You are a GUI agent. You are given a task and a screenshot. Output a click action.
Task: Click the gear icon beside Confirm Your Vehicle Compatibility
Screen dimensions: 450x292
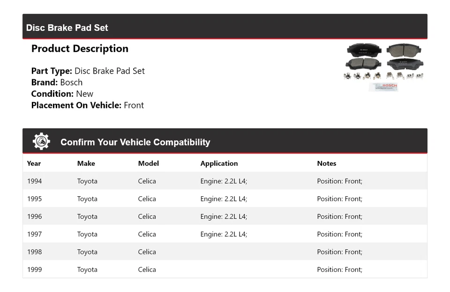tap(41, 142)
